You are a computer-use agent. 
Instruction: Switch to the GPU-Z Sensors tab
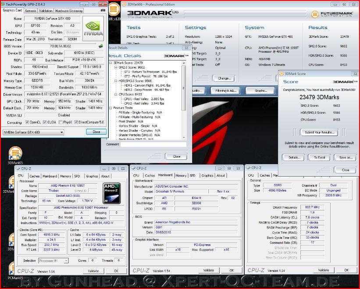[30, 11]
